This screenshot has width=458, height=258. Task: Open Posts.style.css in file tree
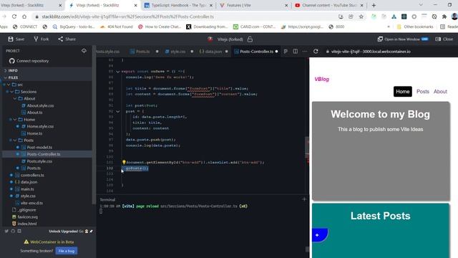(x=39, y=161)
